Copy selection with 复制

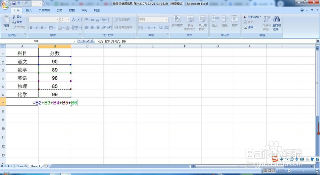pos(17,22)
